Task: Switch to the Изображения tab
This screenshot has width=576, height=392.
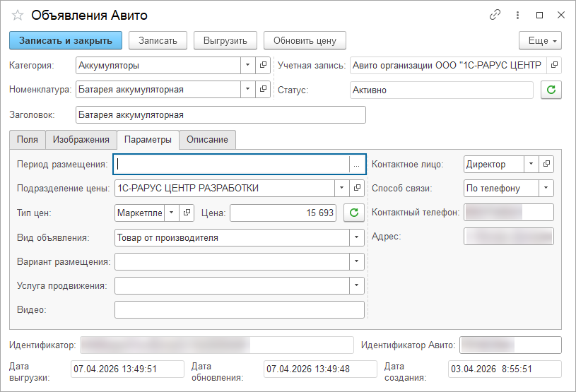Action: point(81,139)
